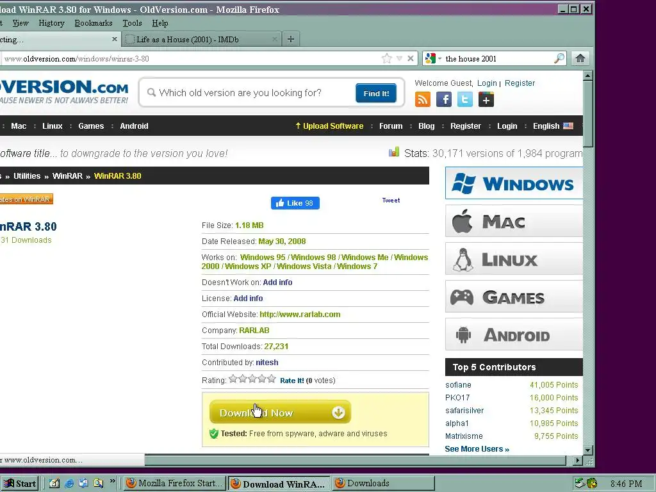Bookmark page with the star icon
This screenshot has height=492, width=656.
386,58
